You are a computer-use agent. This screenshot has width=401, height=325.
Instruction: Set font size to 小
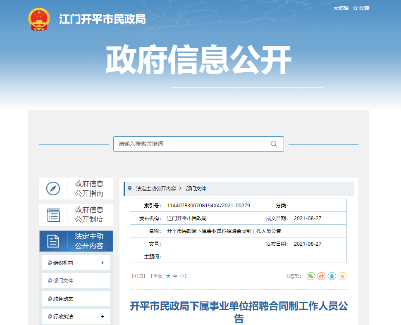click(182, 276)
